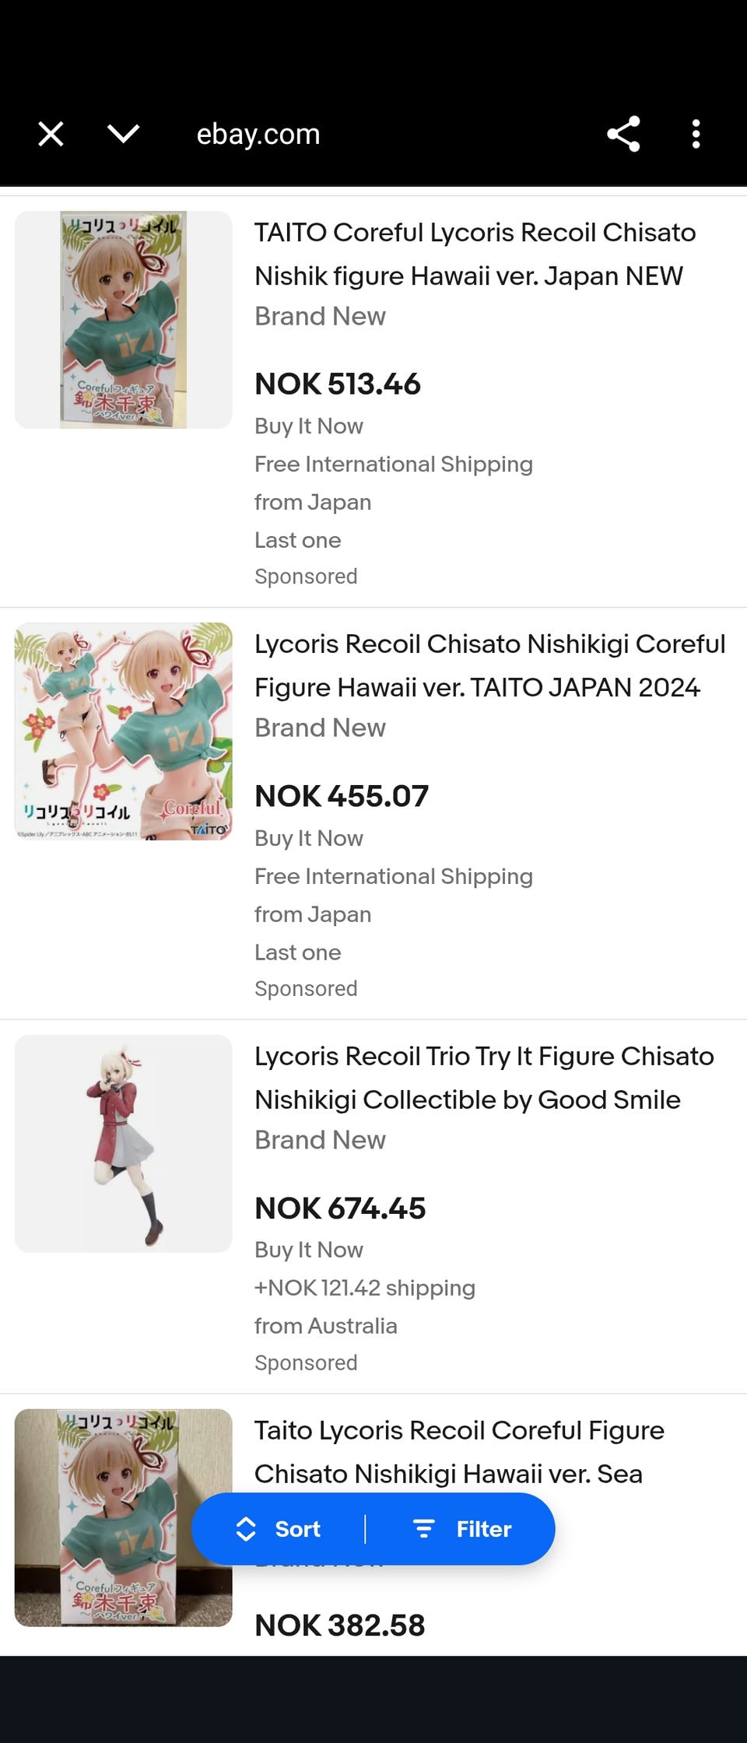747x1743 pixels.
Task: Expand the browser chevron dropdown
Action: pyautogui.click(x=123, y=134)
